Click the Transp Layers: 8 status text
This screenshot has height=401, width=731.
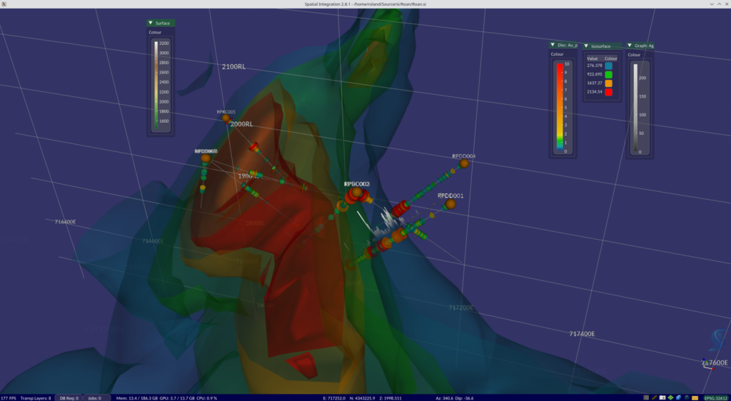pyautogui.click(x=36, y=398)
